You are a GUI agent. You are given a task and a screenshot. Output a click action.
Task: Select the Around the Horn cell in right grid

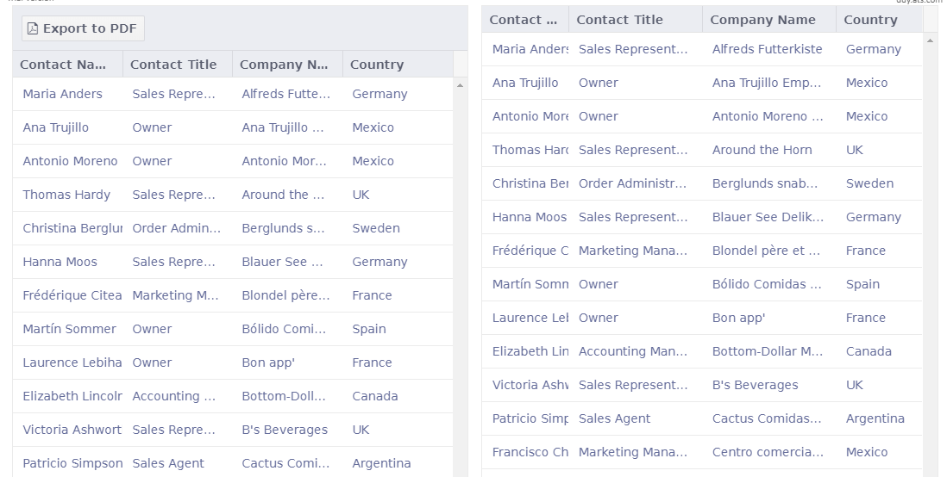point(762,150)
